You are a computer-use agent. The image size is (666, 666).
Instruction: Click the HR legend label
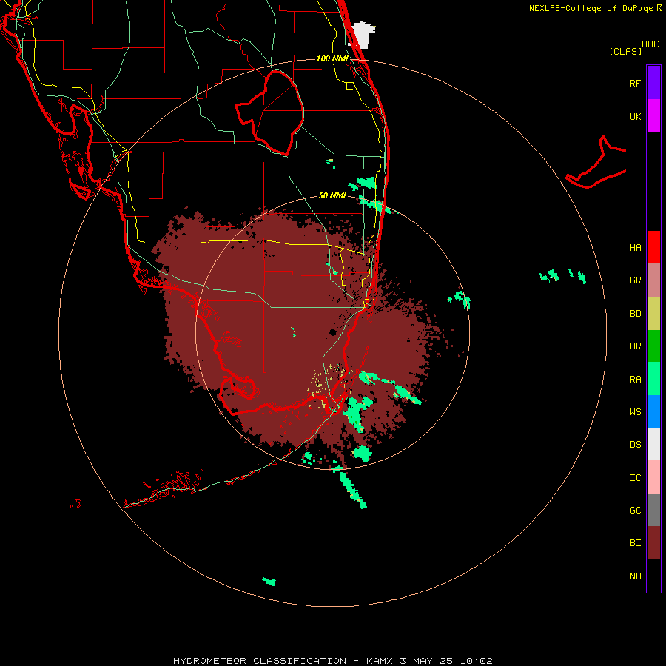(635, 346)
